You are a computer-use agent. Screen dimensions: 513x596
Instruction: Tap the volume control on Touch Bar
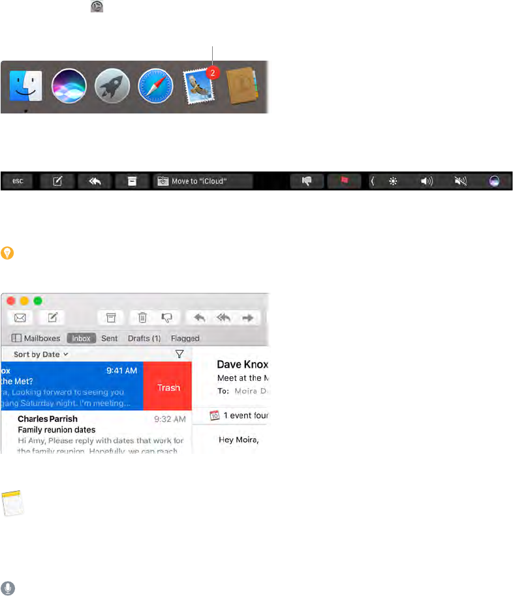tap(427, 181)
